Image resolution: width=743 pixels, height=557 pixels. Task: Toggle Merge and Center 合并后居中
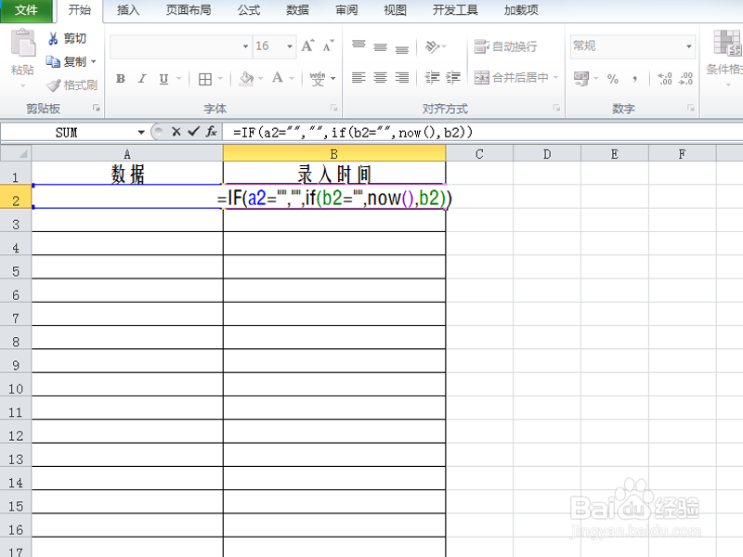tap(512, 78)
